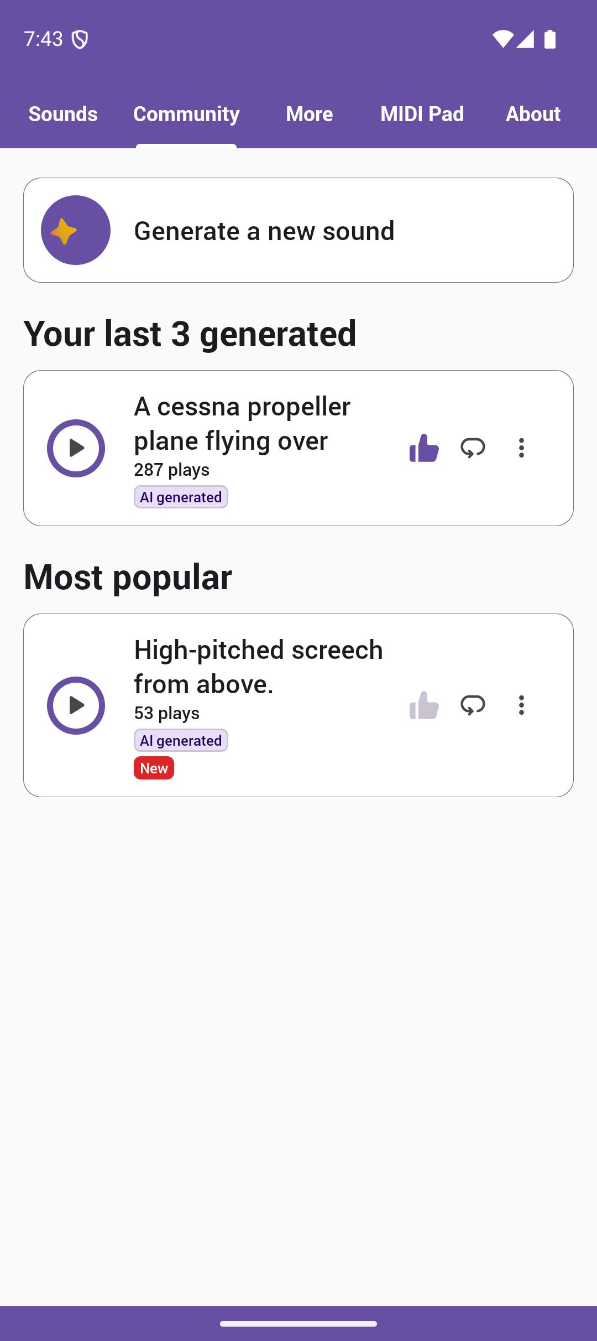This screenshot has width=597, height=1341.
Task: Open the More tab
Action: click(x=310, y=114)
